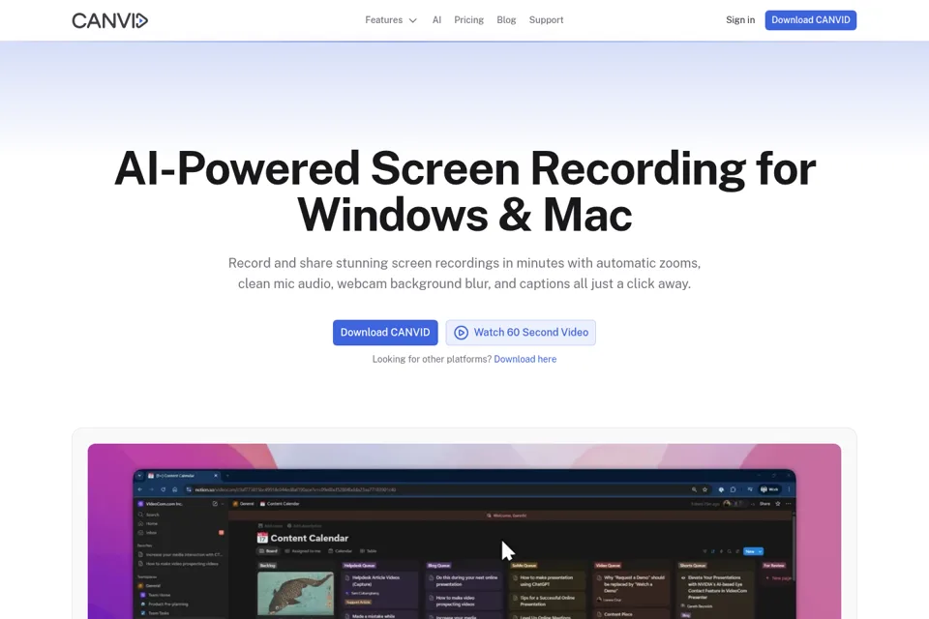Click the Download CANVID button under the headline
929x619 pixels.
[385, 333]
